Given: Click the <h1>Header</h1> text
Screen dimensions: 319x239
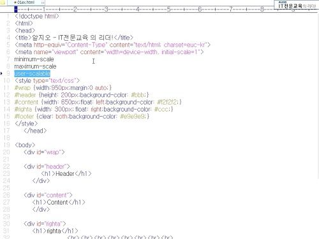Looking at the screenshot, I should tap(66, 174).
